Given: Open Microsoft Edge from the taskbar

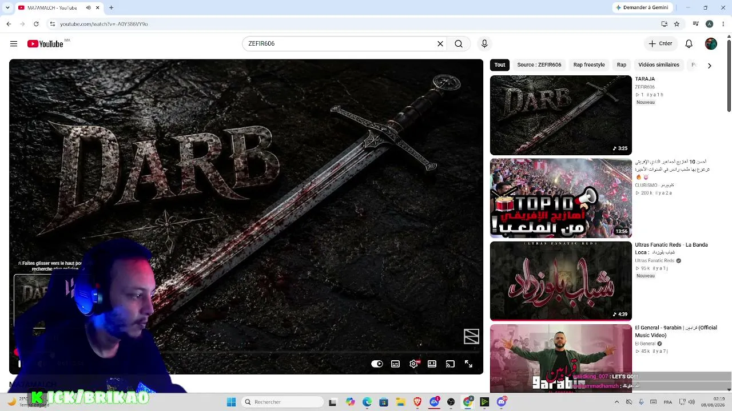Looking at the screenshot, I should click(367, 402).
